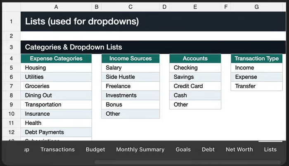Click the 'Lists (used for dropdowns)' title cell

153,21
